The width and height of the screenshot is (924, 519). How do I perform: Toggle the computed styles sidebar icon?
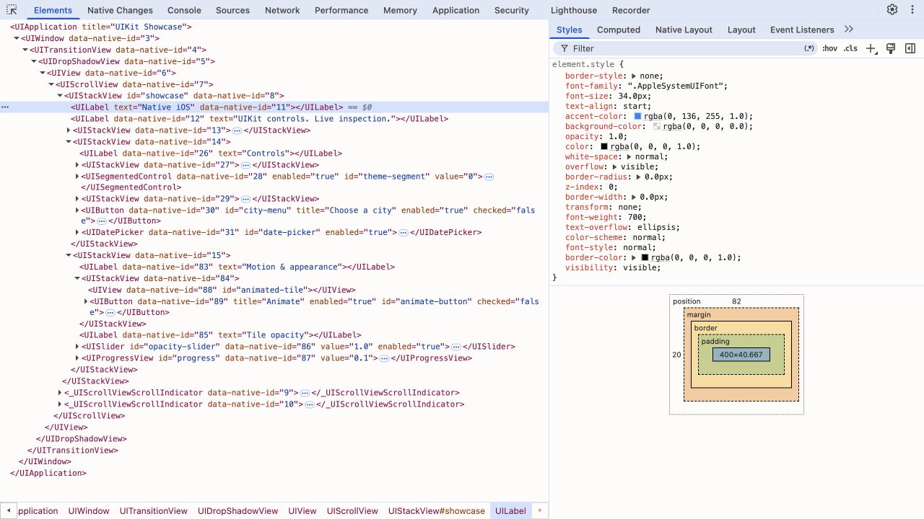click(910, 48)
